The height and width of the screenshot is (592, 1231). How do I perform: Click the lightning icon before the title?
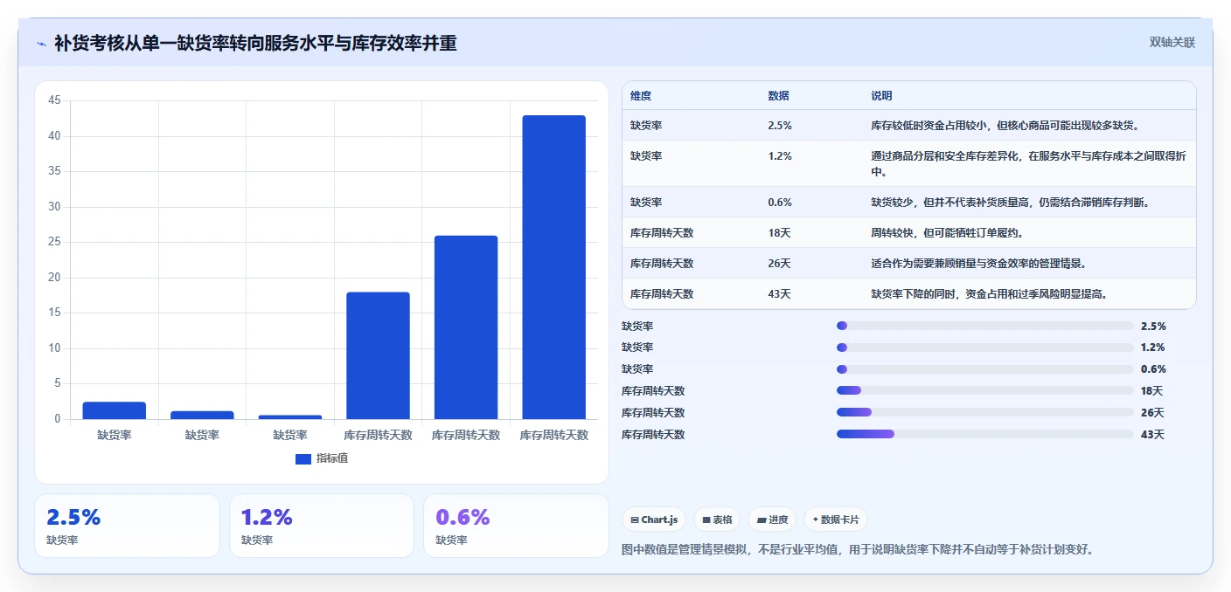tap(41, 44)
